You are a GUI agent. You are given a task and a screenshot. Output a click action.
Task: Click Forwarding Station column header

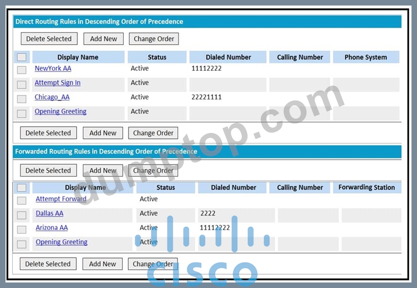point(366,187)
